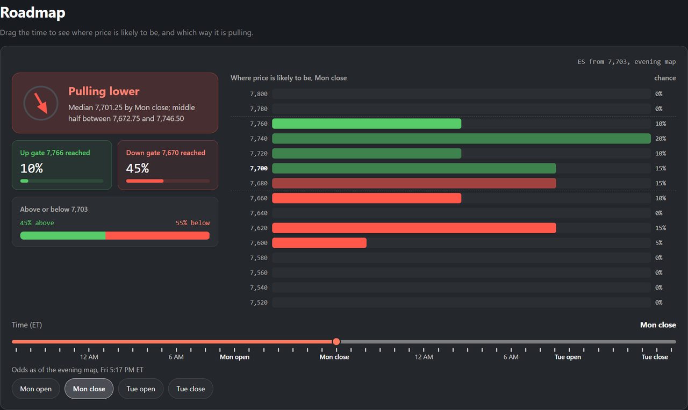Screen dimensions: 688x410
Task: Click the Tue open tick label on timeline
Action: coord(568,357)
